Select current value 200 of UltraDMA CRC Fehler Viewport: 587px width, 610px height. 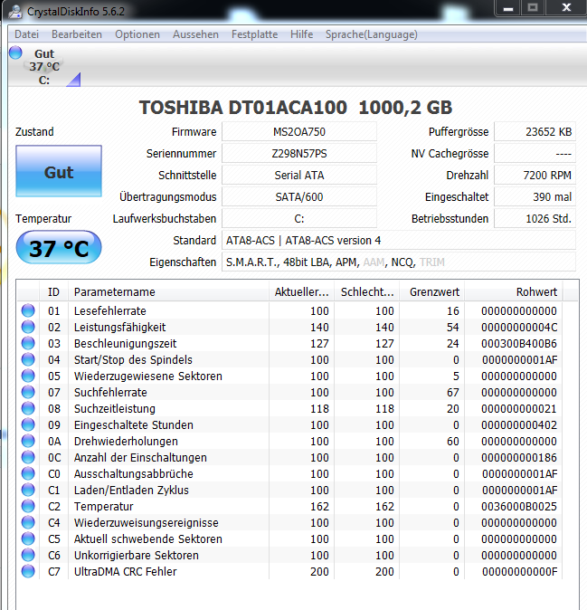coord(319,572)
